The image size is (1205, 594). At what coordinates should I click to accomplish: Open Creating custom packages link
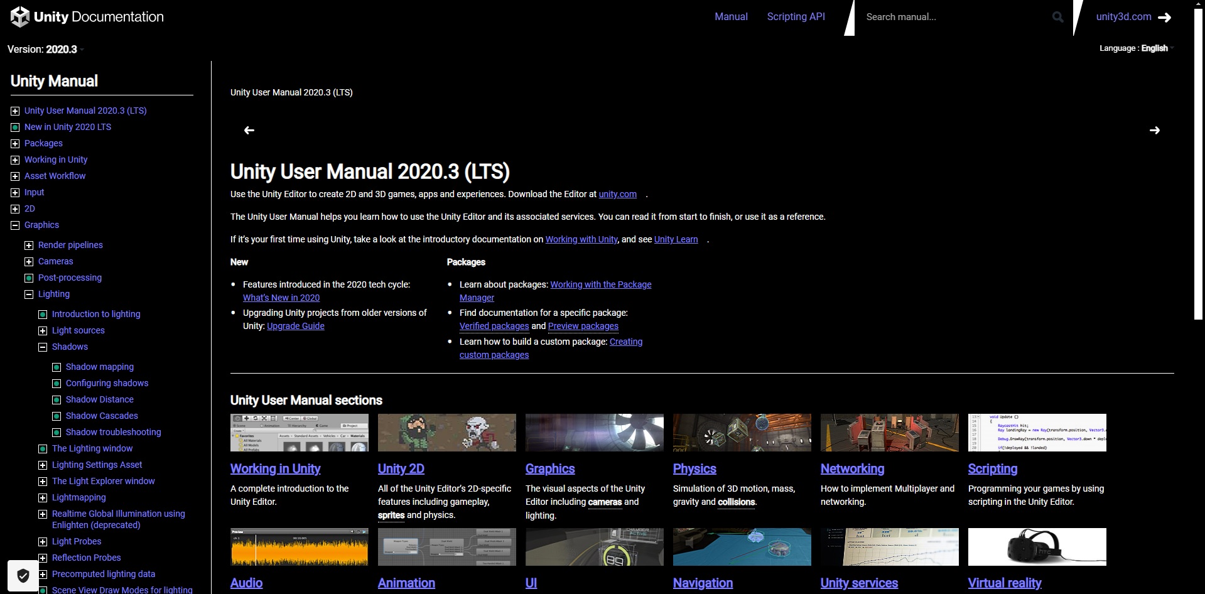pos(551,348)
